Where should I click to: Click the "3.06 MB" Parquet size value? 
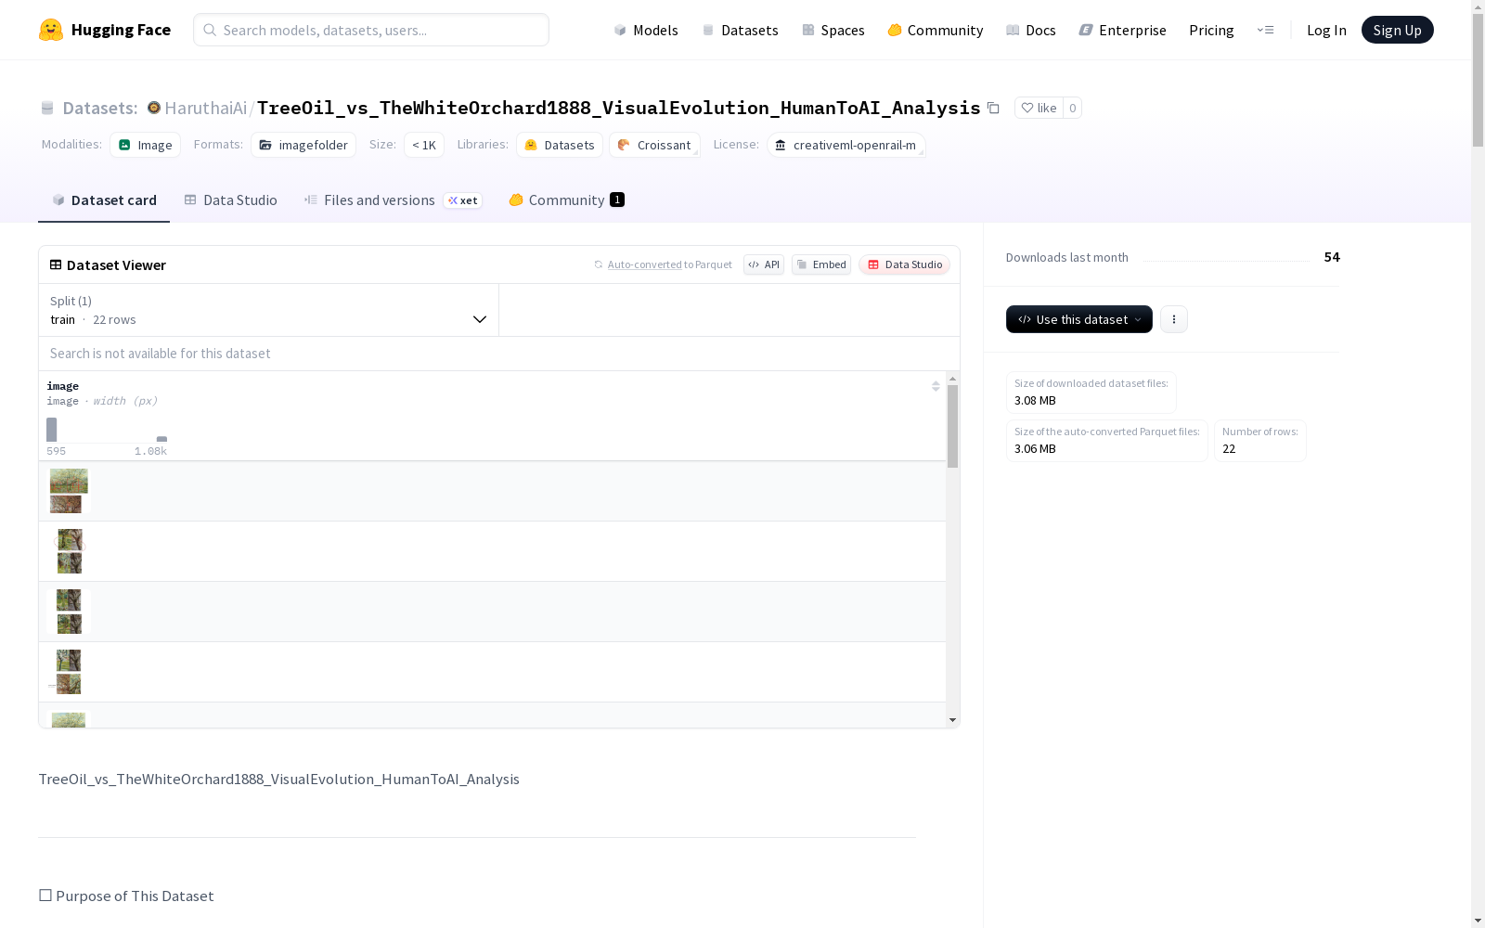pyautogui.click(x=1035, y=449)
